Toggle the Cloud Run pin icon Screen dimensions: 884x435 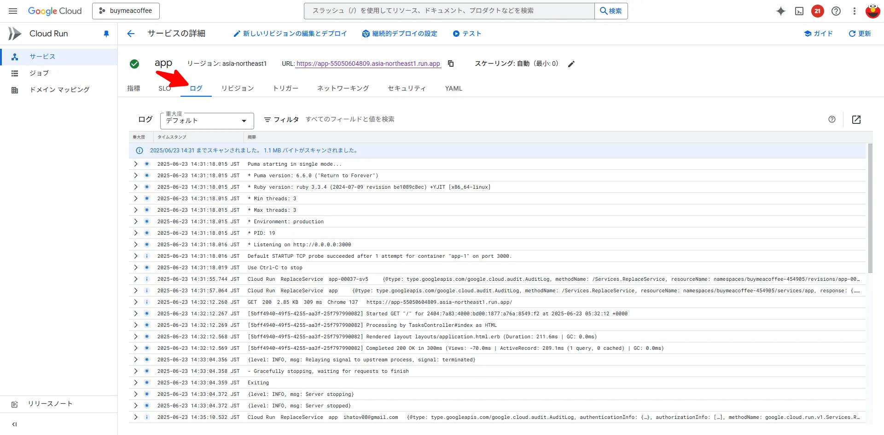(106, 34)
